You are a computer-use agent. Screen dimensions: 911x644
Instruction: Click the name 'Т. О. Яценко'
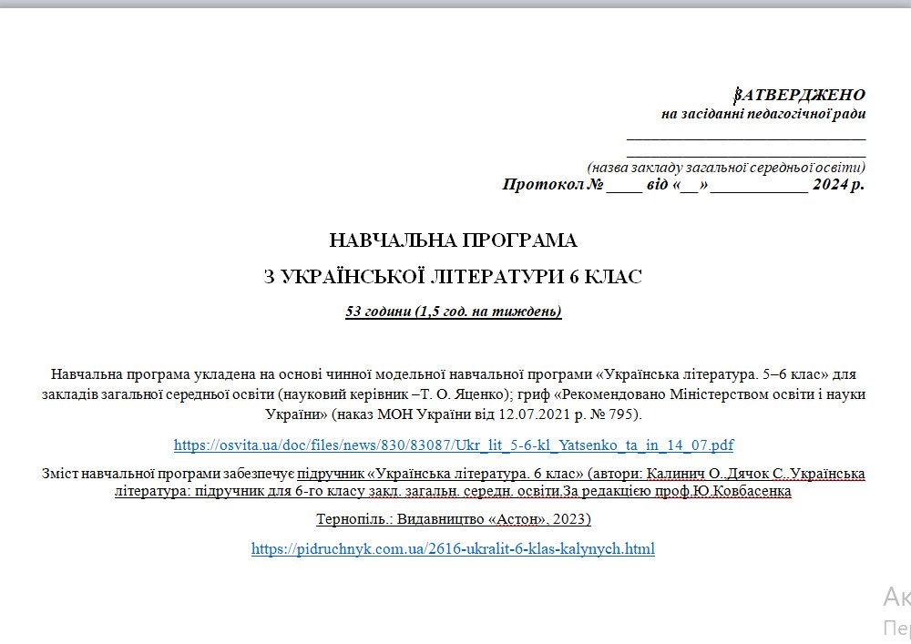[x=462, y=394]
